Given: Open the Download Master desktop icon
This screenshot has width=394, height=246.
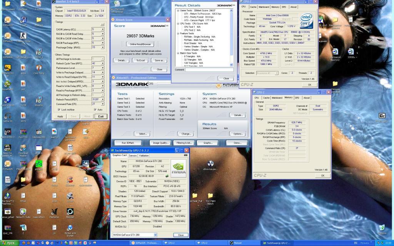Looking at the screenshot, I should pyautogui.click(x=23, y=148).
